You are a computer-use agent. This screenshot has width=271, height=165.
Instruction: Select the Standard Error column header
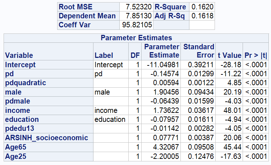click(x=199, y=51)
